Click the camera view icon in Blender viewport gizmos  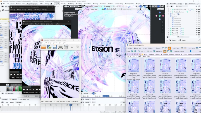pos(162,28)
